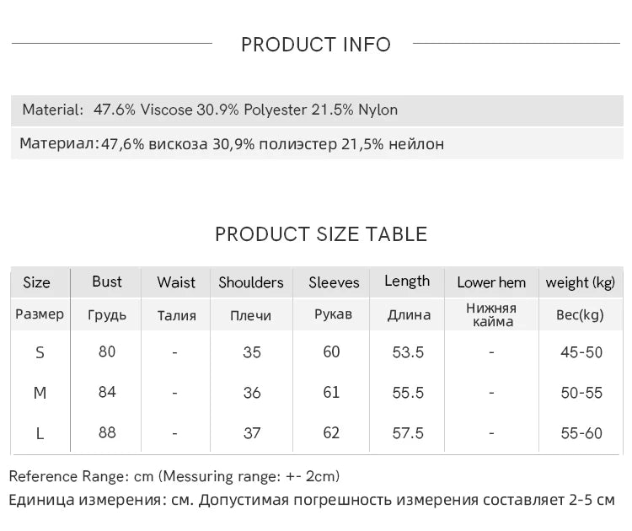632x531 pixels.
Task: Click the Bust column header
Action: tap(107, 282)
